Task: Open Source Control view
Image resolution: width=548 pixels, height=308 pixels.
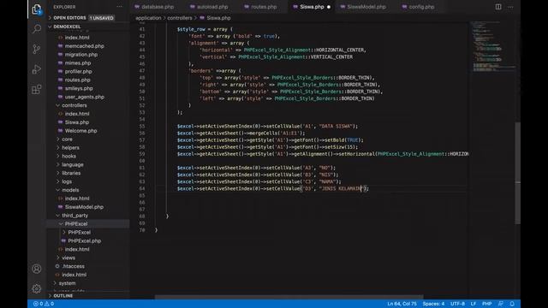Action: [x=37, y=49]
